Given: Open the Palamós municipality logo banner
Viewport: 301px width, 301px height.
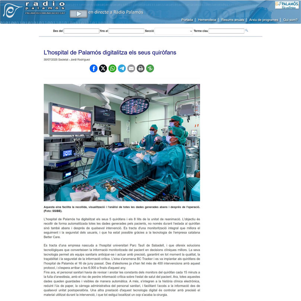Looking at the screenshot, I should [x=287, y=5].
